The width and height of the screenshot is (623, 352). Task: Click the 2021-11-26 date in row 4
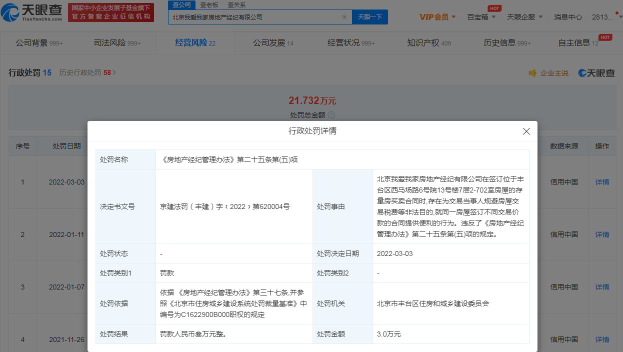point(66,339)
